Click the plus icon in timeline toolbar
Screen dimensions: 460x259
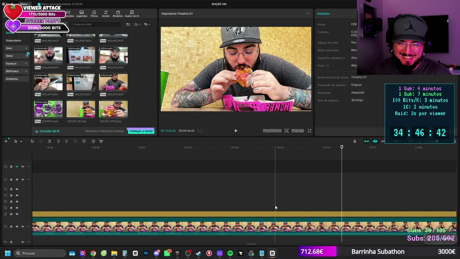[x=6, y=141]
